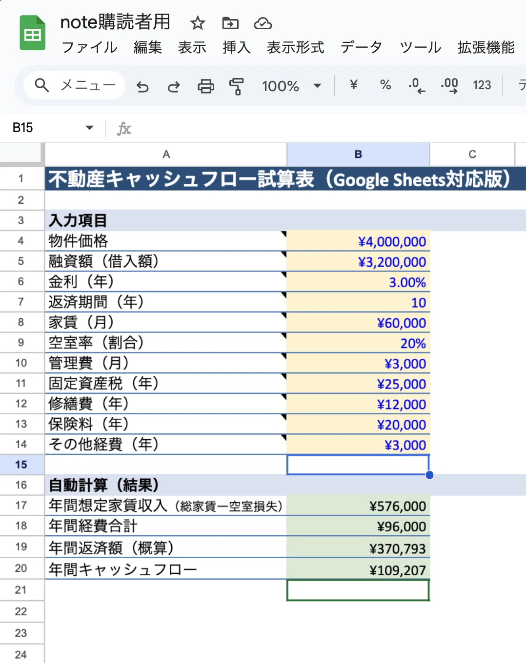Select row 24 header
Viewport: 526px width, 663px height.
click(21, 655)
